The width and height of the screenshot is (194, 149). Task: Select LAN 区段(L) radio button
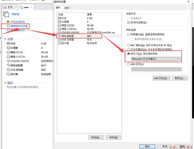[128, 64]
